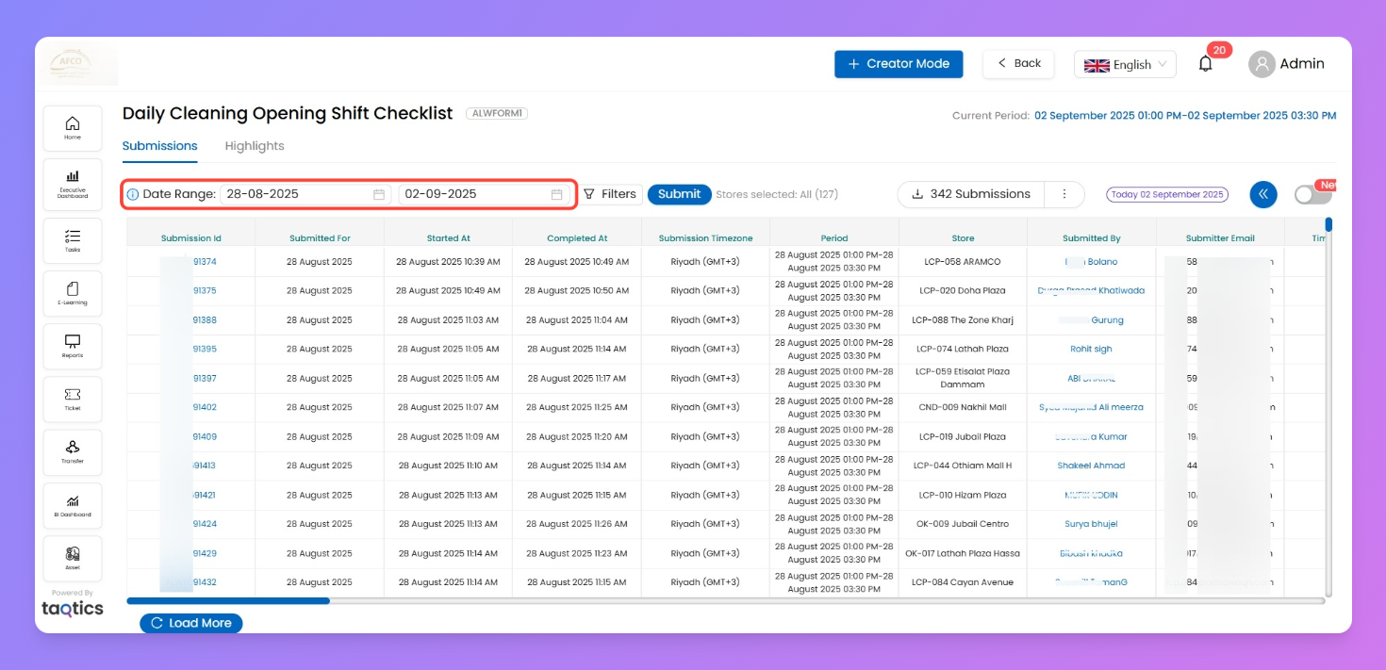Click the Back button

click(1018, 64)
